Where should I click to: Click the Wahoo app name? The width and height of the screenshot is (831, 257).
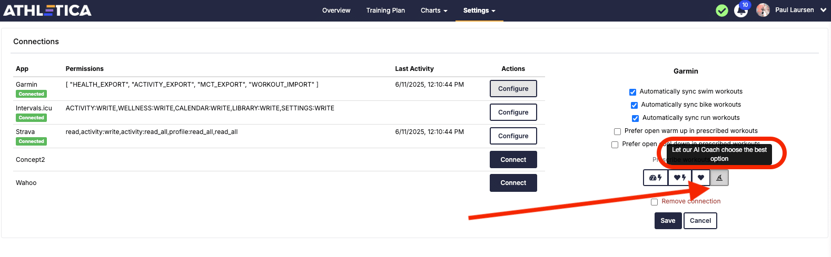point(26,183)
